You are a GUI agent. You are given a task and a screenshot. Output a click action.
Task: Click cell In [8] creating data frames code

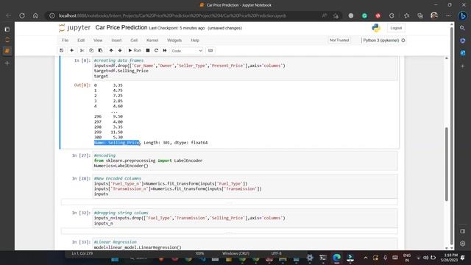[245, 68]
